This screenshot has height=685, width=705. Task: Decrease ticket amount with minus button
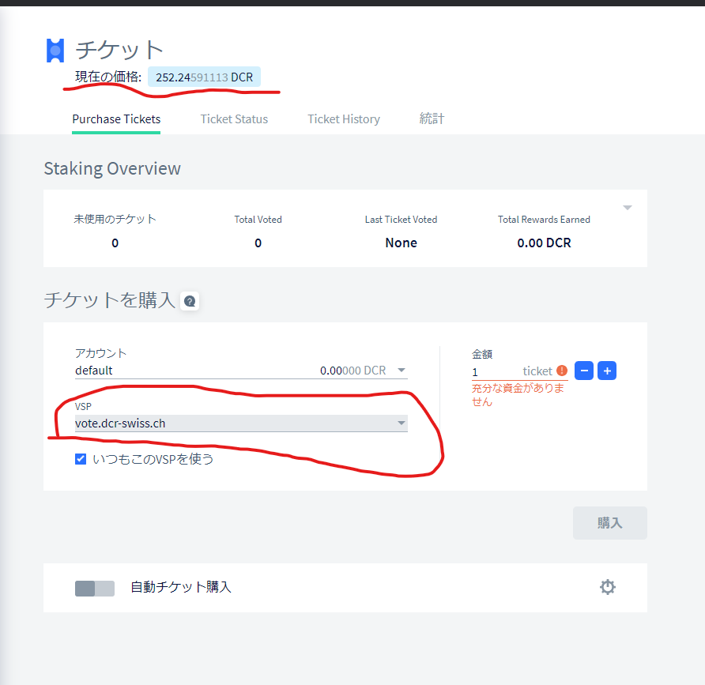tap(583, 371)
